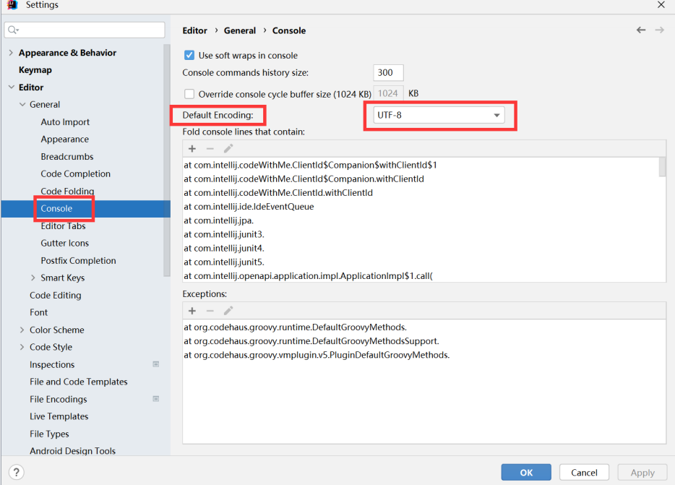Open Auto Import settings page
The width and height of the screenshot is (675, 485).
point(65,122)
